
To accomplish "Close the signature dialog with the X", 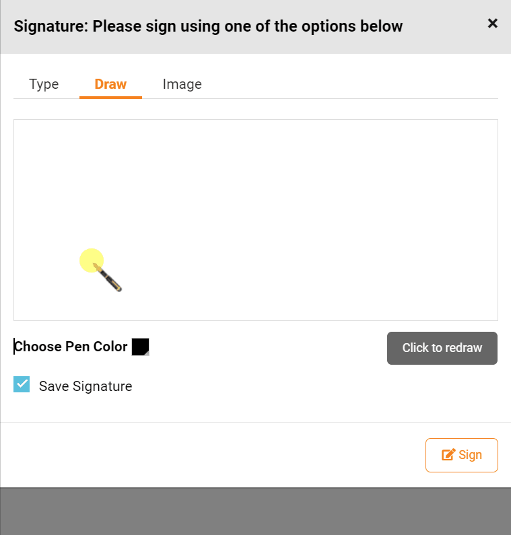I will pos(492,24).
